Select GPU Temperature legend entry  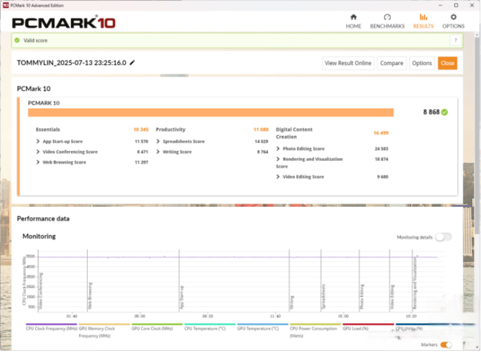point(262,327)
